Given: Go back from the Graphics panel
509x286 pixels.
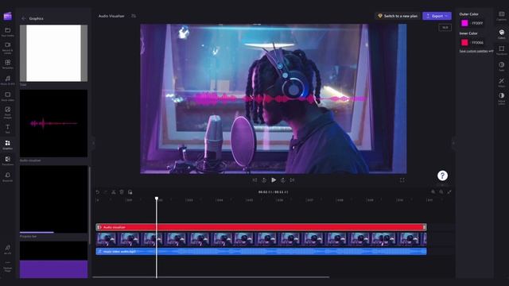Looking at the screenshot, I should pos(23,18).
